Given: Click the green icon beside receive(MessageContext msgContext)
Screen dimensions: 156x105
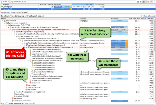Looking at the screenshot, I should pyautogui.click(x=15, y=92).
